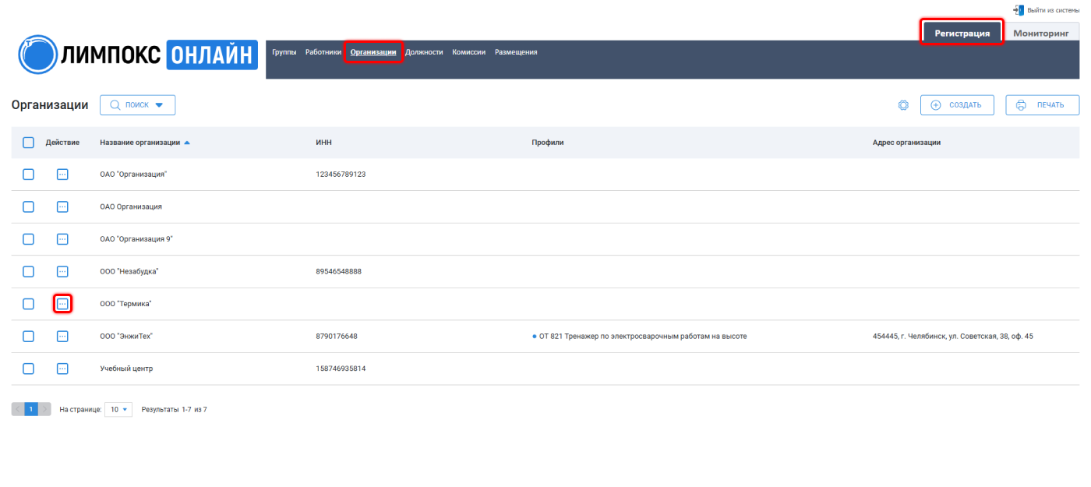Open the Комиссии menu item
Screen dimensions: 1091x487
tap(469, 52)
